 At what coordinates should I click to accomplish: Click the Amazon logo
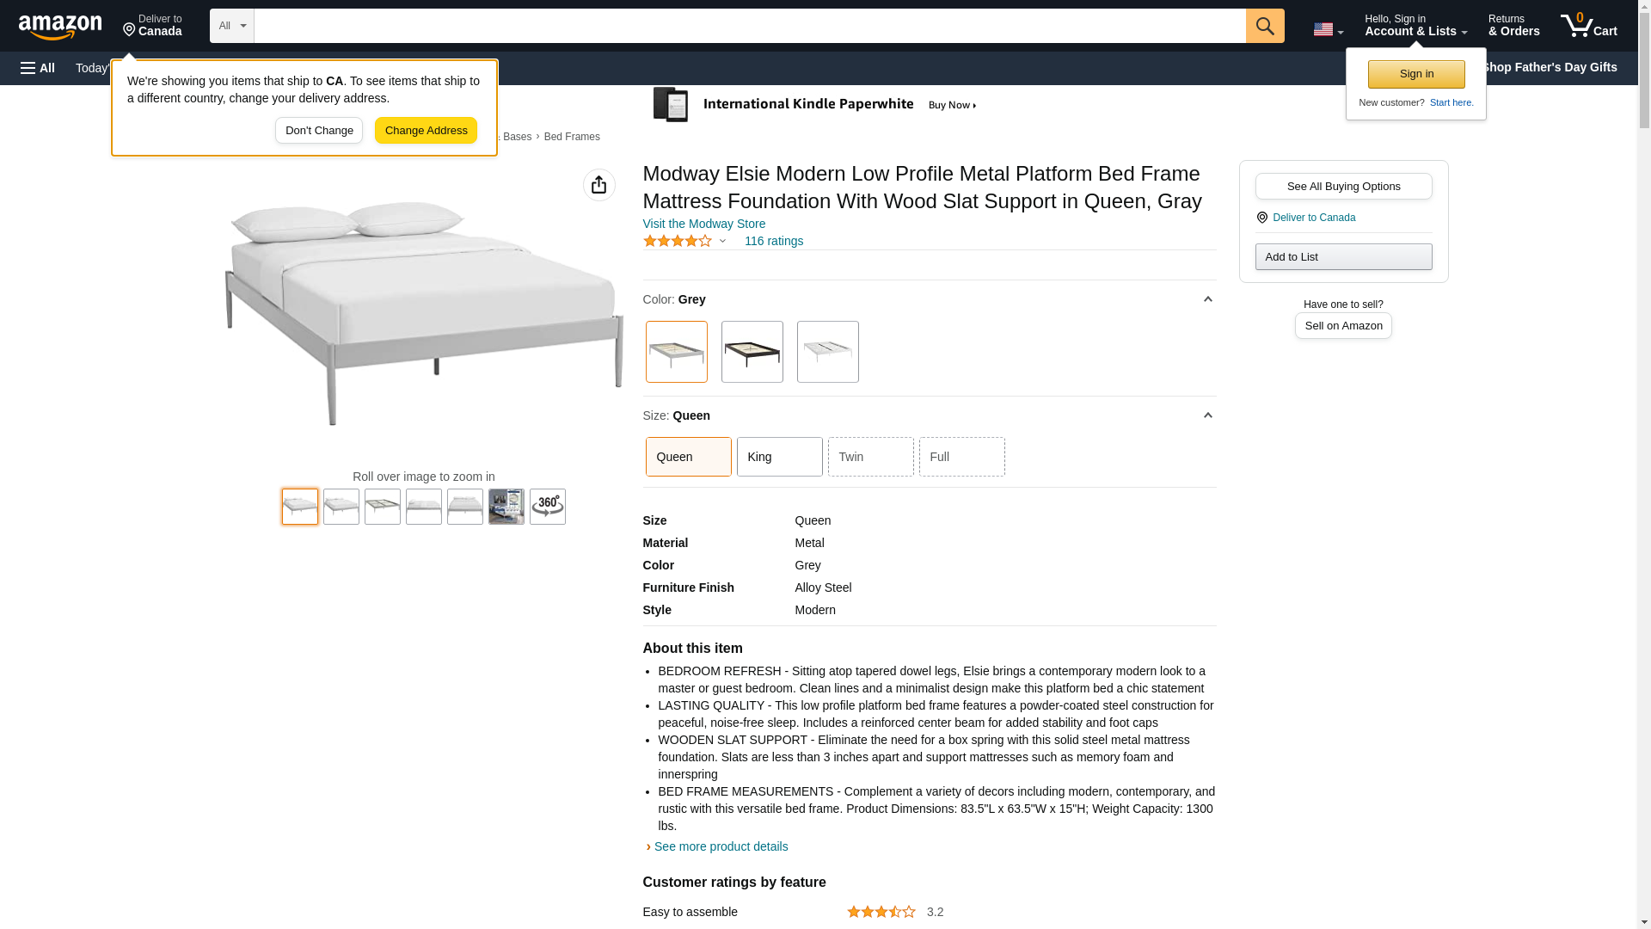coord(60,27)
